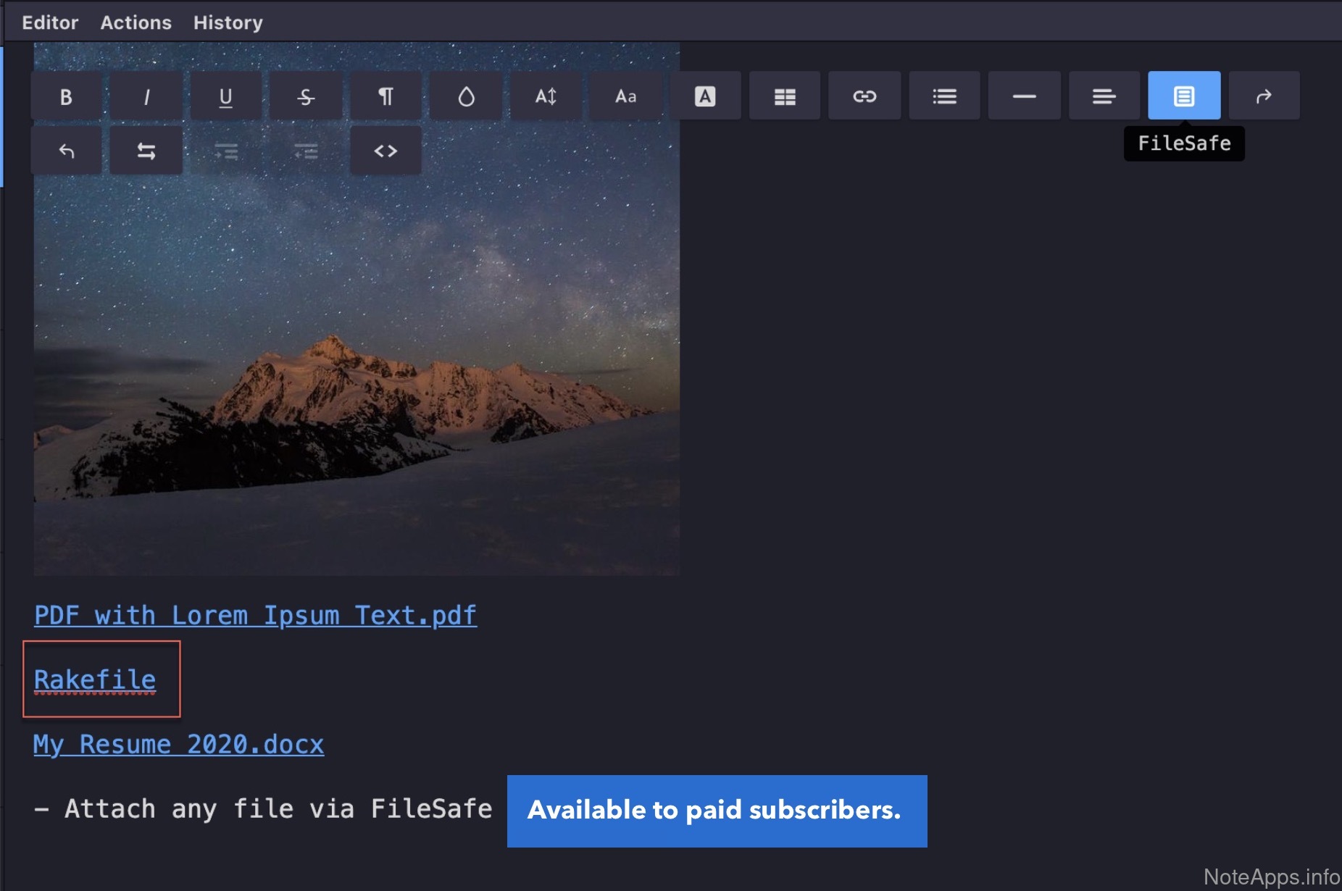Click the undo arrow button

(66, 151)
